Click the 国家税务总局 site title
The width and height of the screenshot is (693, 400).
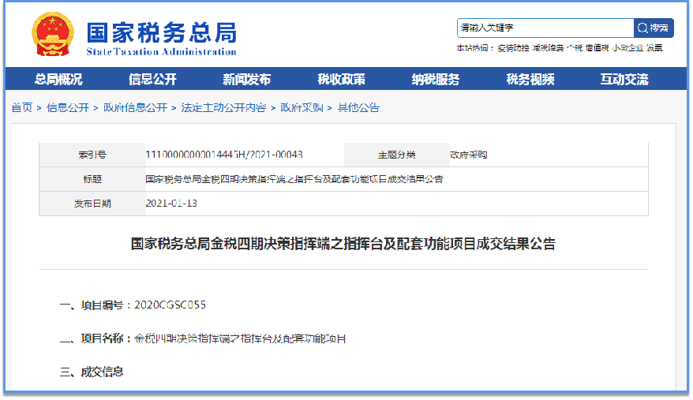[x=162, y=33]
